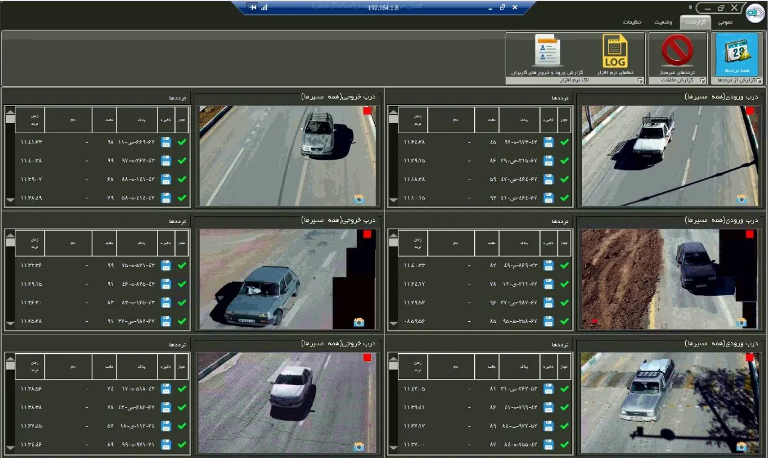Click scrollbar thumb in table beside silver hatchback feed
The width and height of the screenshot is (768, 458).
(x=10, y=119)
